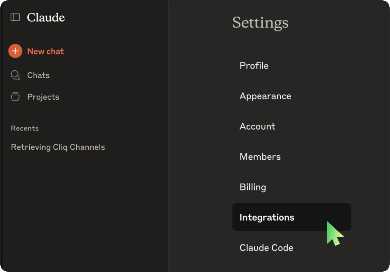Click the orange plus New chat icon
The width and height of the screenshot is (390, 272).
[x=15, y=51]
